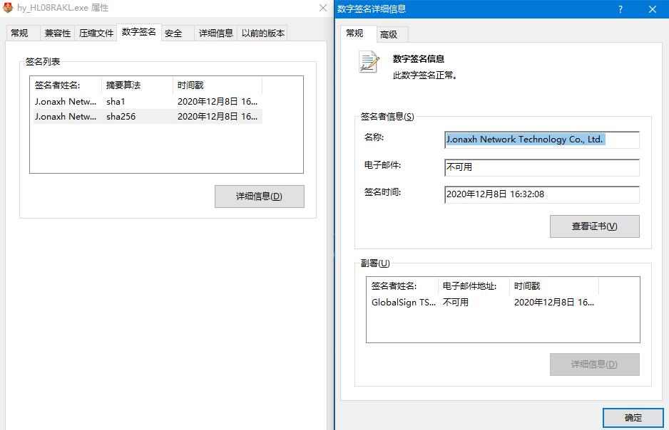
Task: Open the 常规 tab of the detail dialog
Action: pos(355,33)
